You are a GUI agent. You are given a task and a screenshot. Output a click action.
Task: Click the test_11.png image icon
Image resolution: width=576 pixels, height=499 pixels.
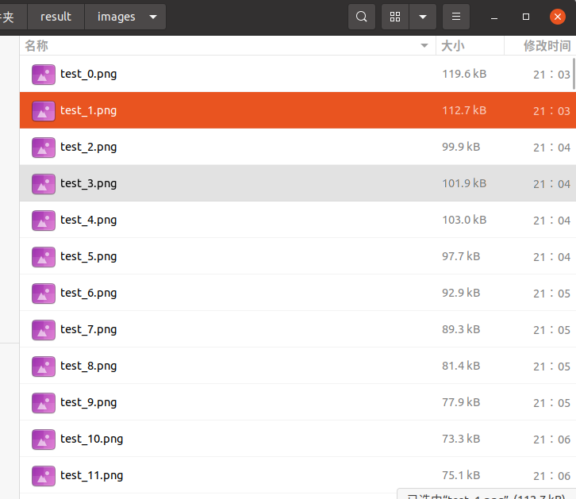(44, 475)
